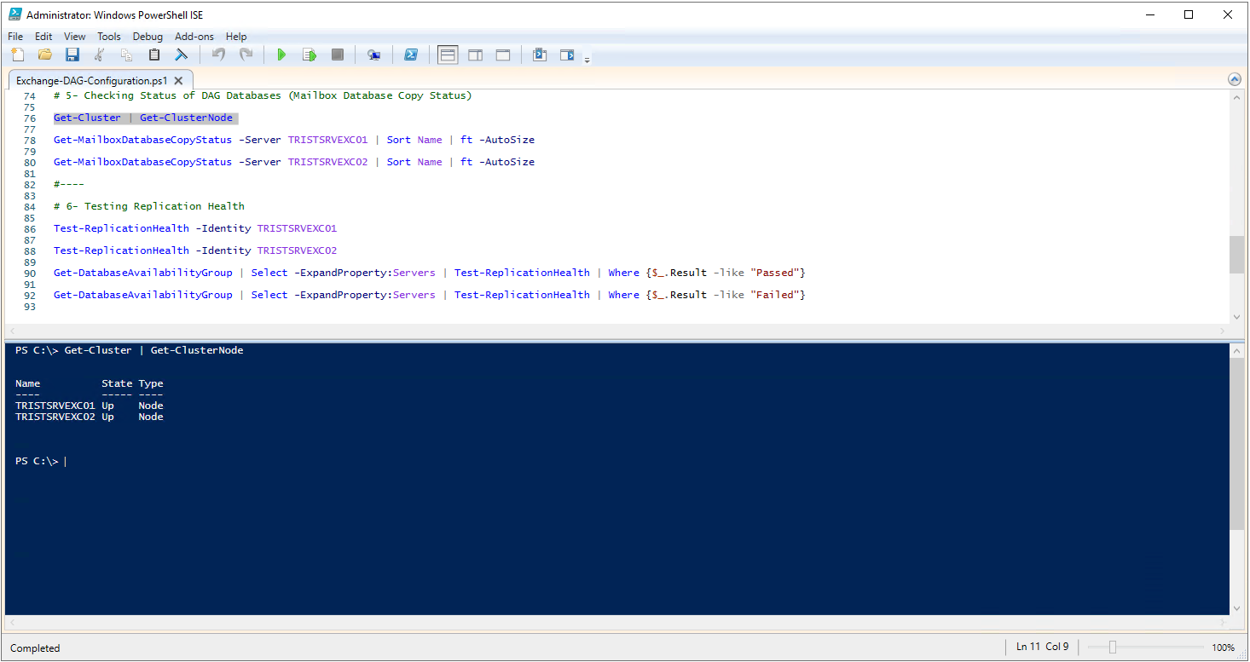
Task: Click Test-ReplicationHealth on line 88
Action: 121,250
